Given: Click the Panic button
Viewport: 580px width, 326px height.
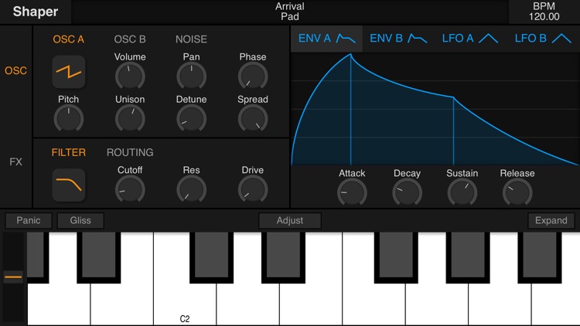Looking at the screenshot, I should pyautogui.click(x=29, y=221).
